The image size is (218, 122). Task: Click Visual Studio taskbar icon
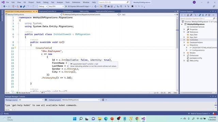(x=143, y=119)
